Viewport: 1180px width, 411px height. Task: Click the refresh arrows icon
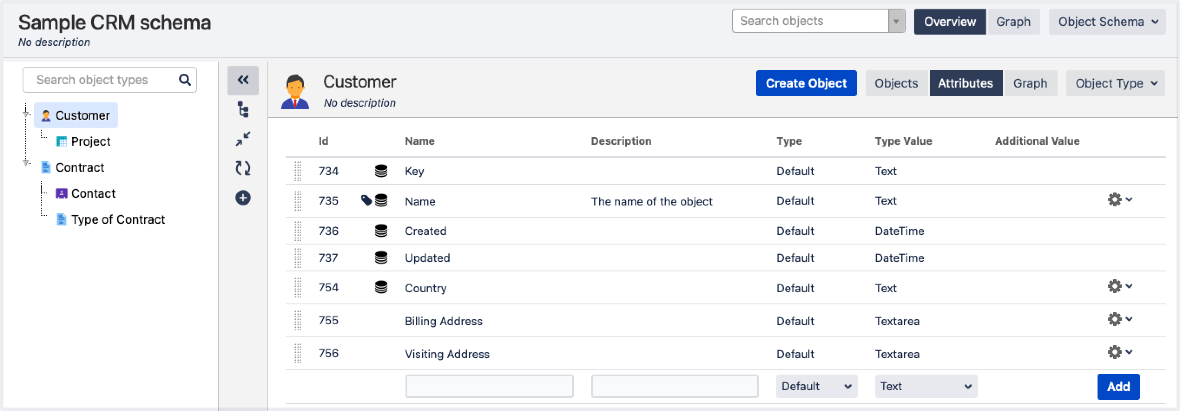243,168
